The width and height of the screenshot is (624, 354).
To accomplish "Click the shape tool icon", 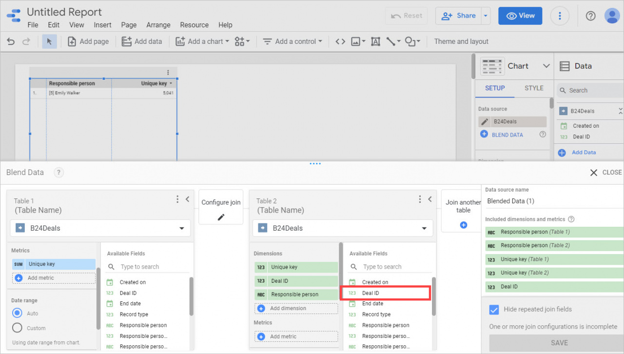I will [x=412, y=41].
